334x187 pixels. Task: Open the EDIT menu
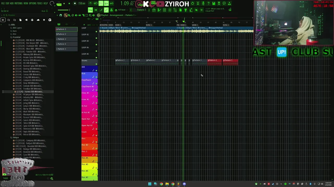pos(7,3)
